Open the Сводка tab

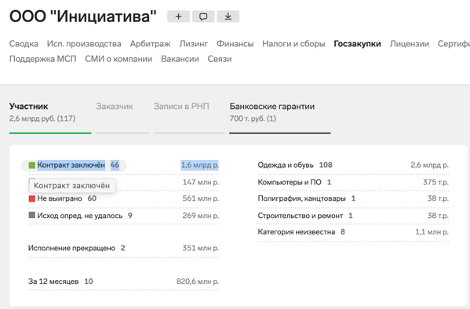(24, 44)
